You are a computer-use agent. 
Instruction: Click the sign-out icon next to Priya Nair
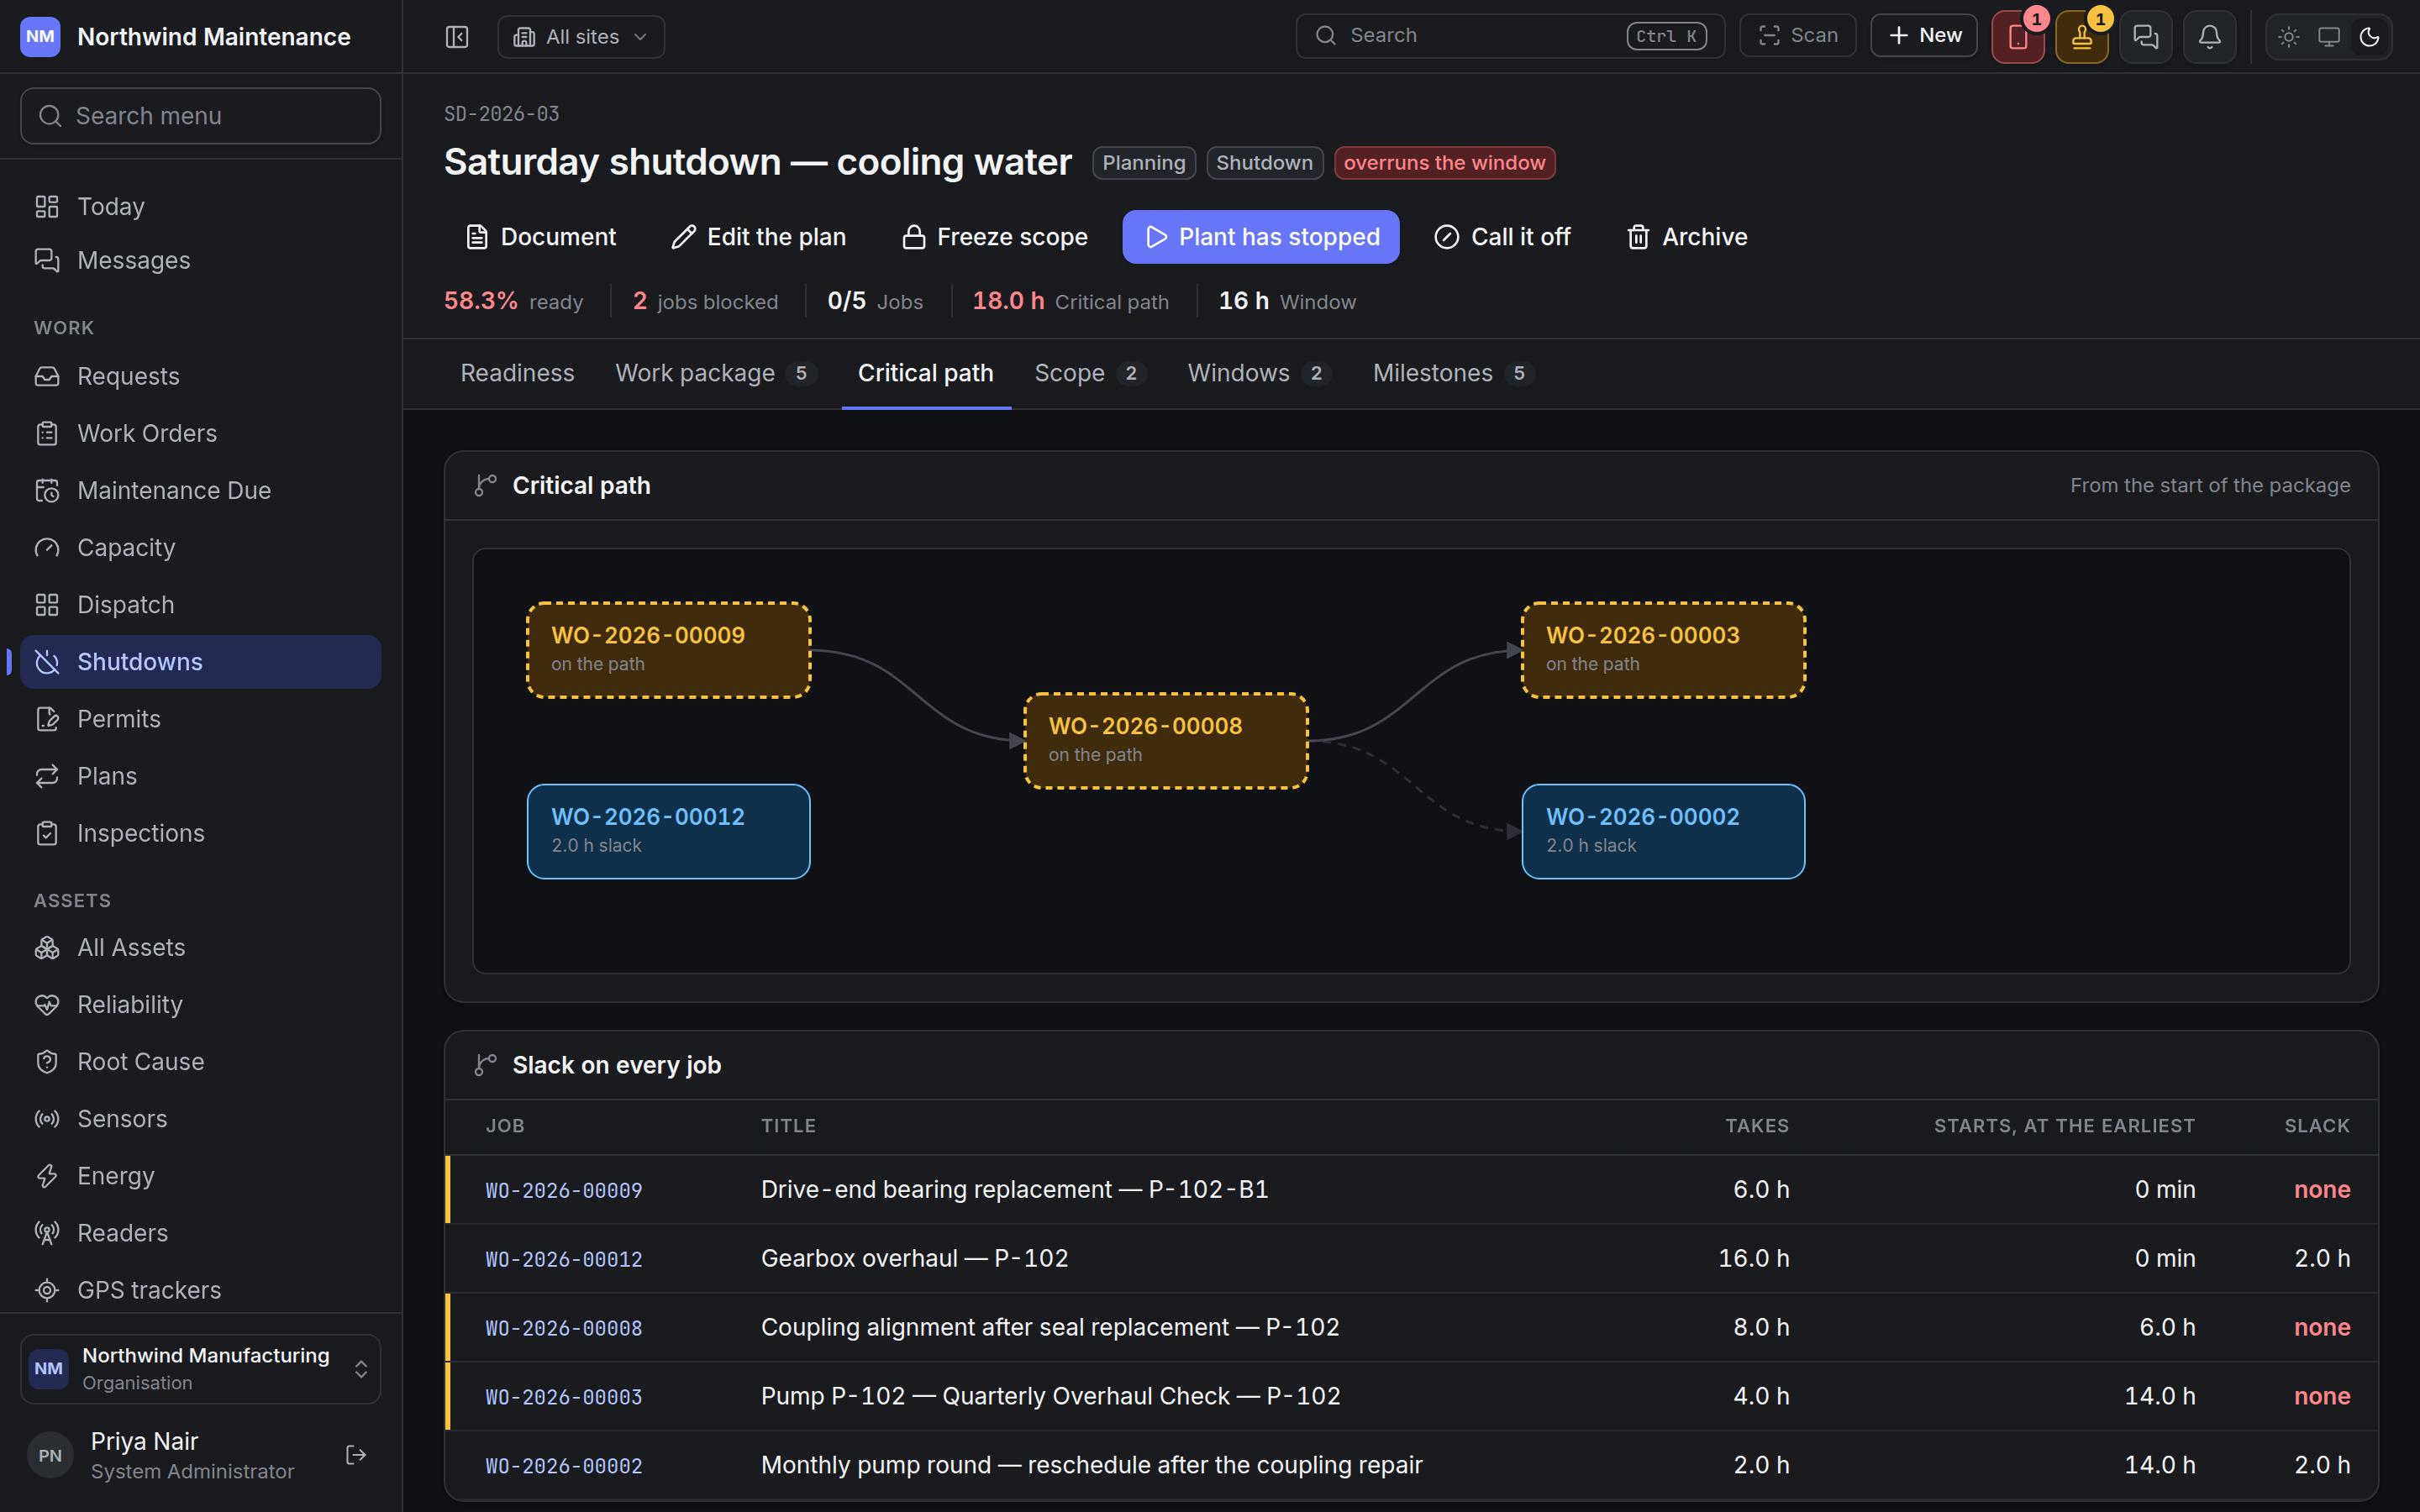tap(356, 1455)
